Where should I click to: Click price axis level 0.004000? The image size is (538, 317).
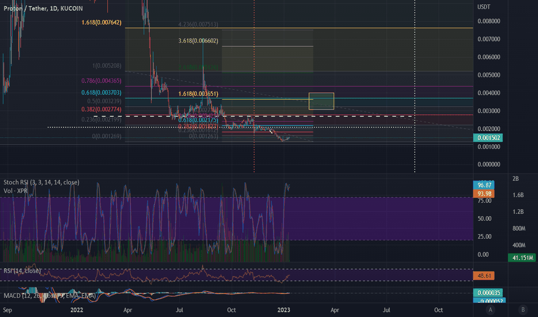coord(489,93)
